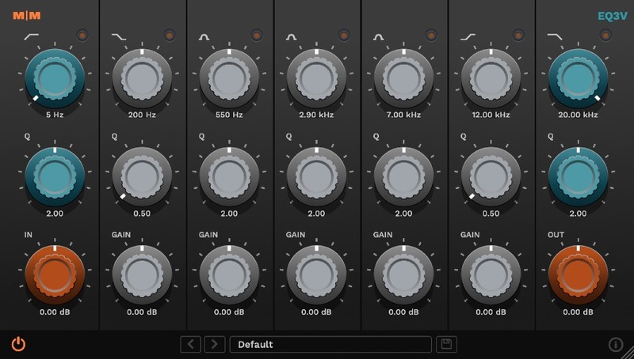Save preset with the floppy disk icon
This screenshot has width=634, height=359.
point(446,344)
